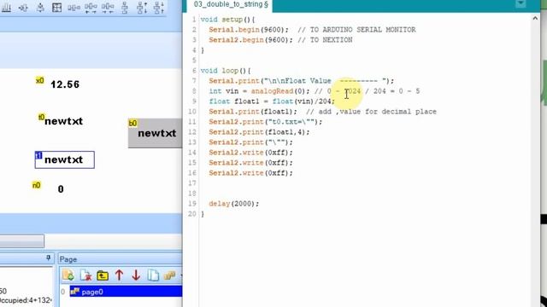Click the design canvas horizontal scrollbar
The height and width of the screenshot is (307, 547).
22,240
